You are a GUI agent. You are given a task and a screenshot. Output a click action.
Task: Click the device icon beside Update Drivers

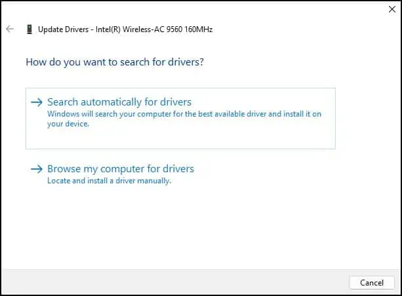tap(29, 29)
